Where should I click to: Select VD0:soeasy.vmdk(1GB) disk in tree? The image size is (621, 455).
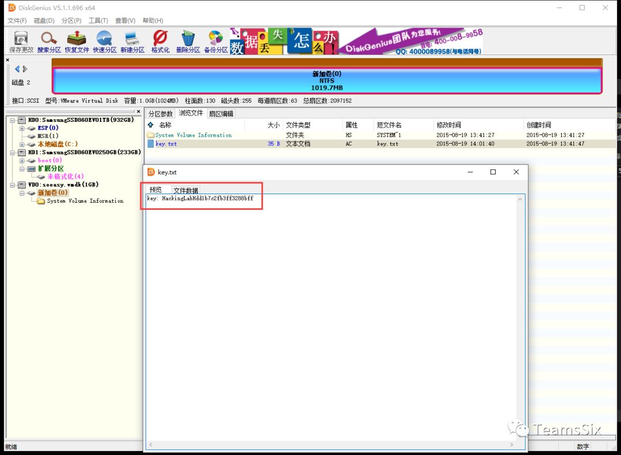pyautogui.click(x=63, y=185)
